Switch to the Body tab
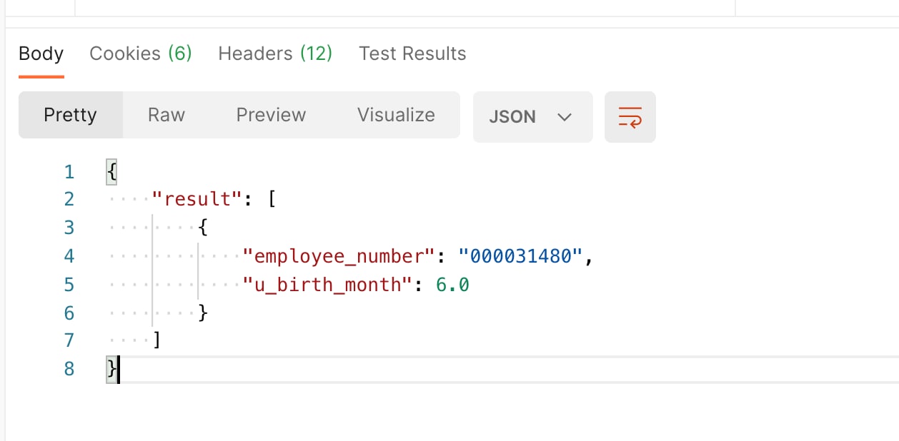 pos(41,54)
